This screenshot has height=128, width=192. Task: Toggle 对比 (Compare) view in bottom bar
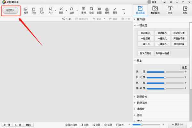coord(86,124)
